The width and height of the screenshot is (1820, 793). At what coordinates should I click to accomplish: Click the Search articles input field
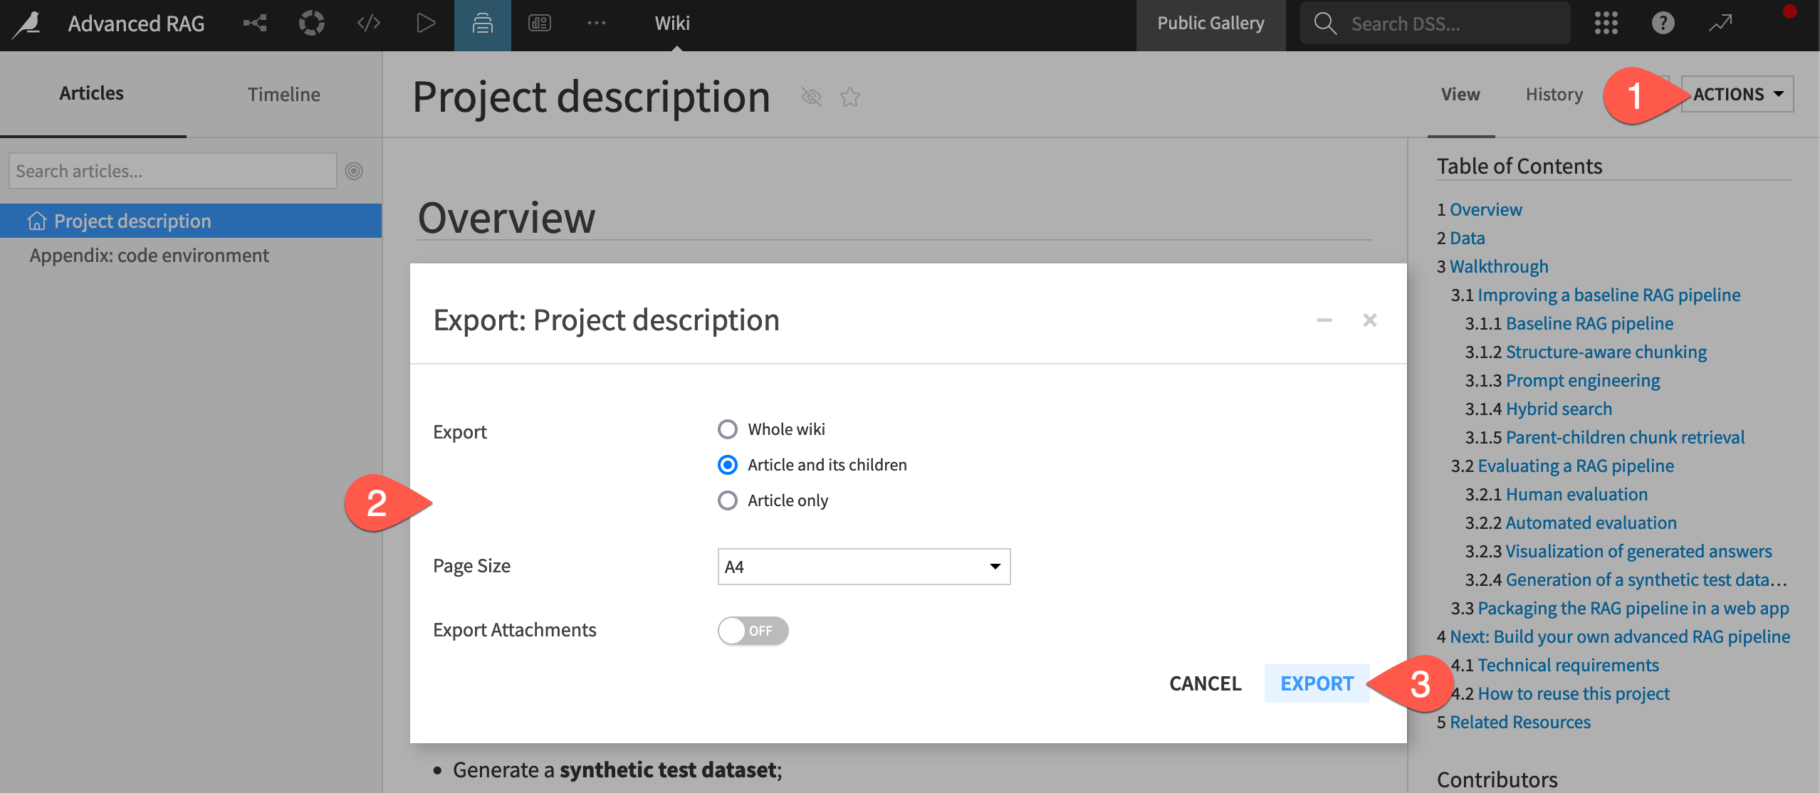click(171, 170)
